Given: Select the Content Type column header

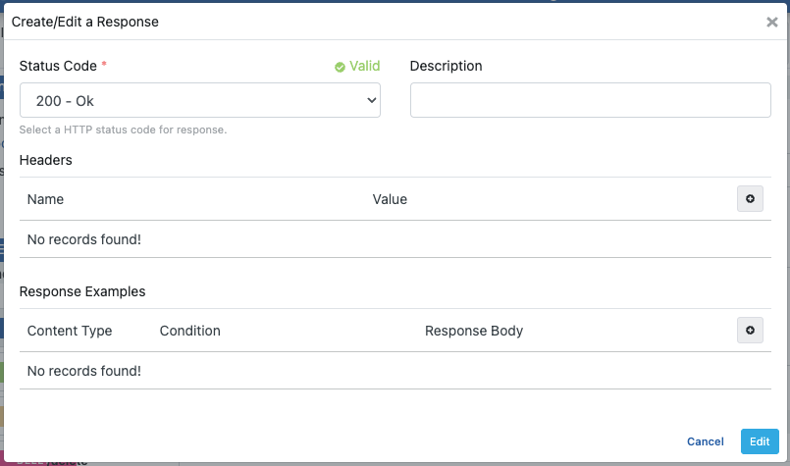Looking at the screenshot, I should (70, 331).
